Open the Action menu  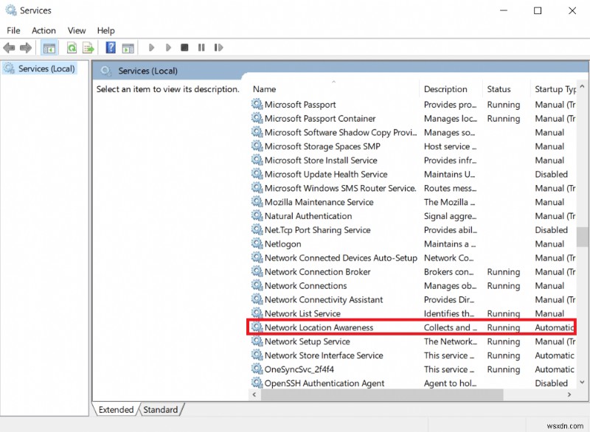44,30
